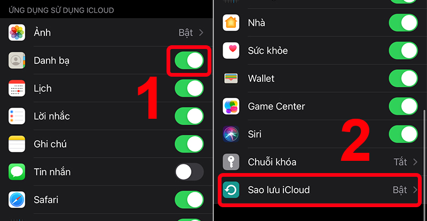Screen dimensions: 427x221
Task: Tap the Danh bạ contacts icon
Action: click(x=17, y=60)
